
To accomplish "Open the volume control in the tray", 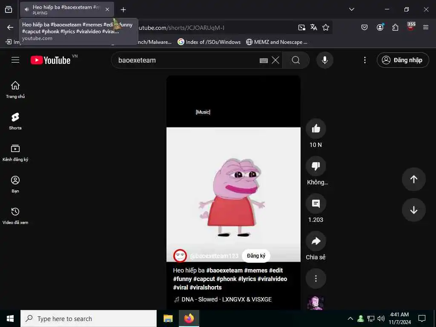I will 381,318.
